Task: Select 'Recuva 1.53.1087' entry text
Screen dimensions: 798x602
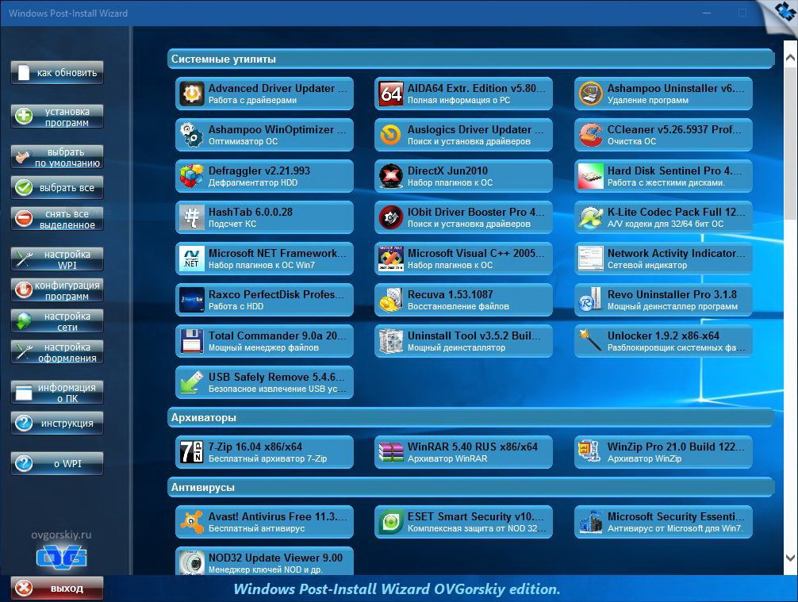Action: click(x=450, y=294)
